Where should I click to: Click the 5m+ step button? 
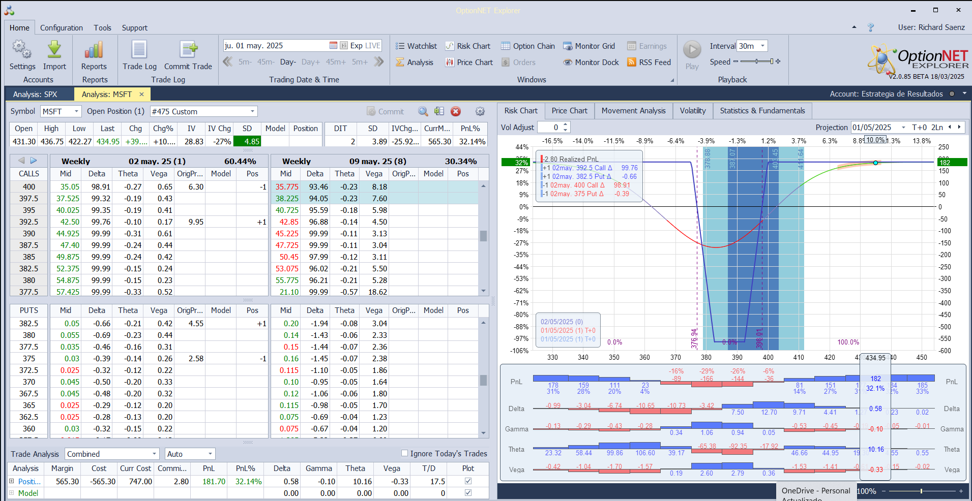pos(360,62)
